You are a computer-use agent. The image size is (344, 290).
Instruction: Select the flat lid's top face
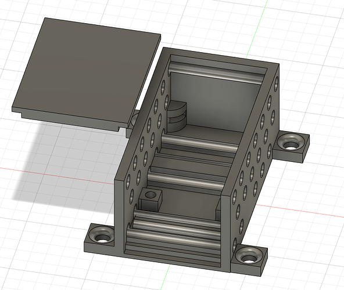point(87,72)
